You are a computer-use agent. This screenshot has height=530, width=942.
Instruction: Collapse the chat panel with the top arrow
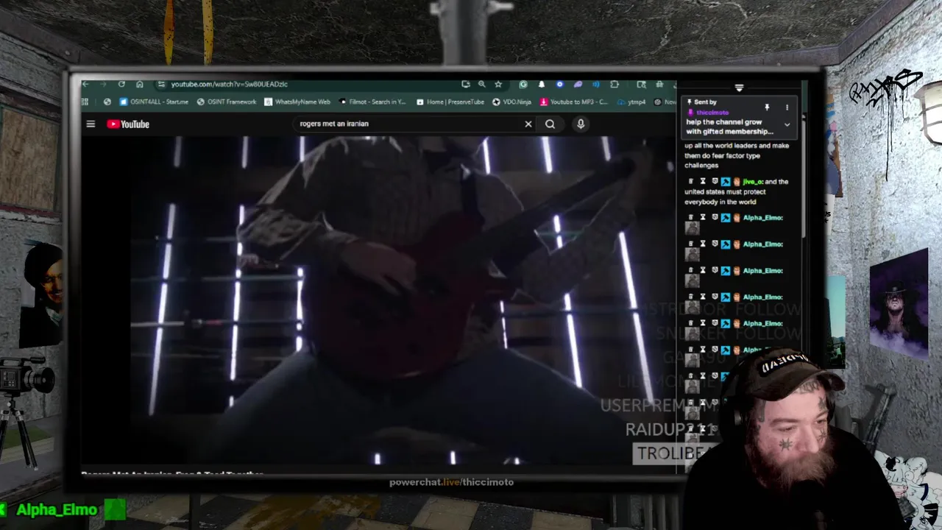click(739, 88)
